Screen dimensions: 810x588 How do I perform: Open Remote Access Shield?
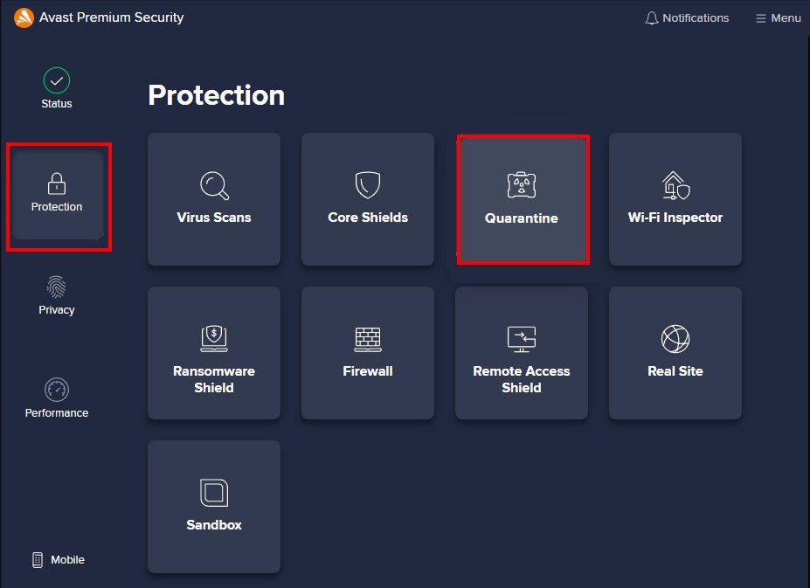522,353
